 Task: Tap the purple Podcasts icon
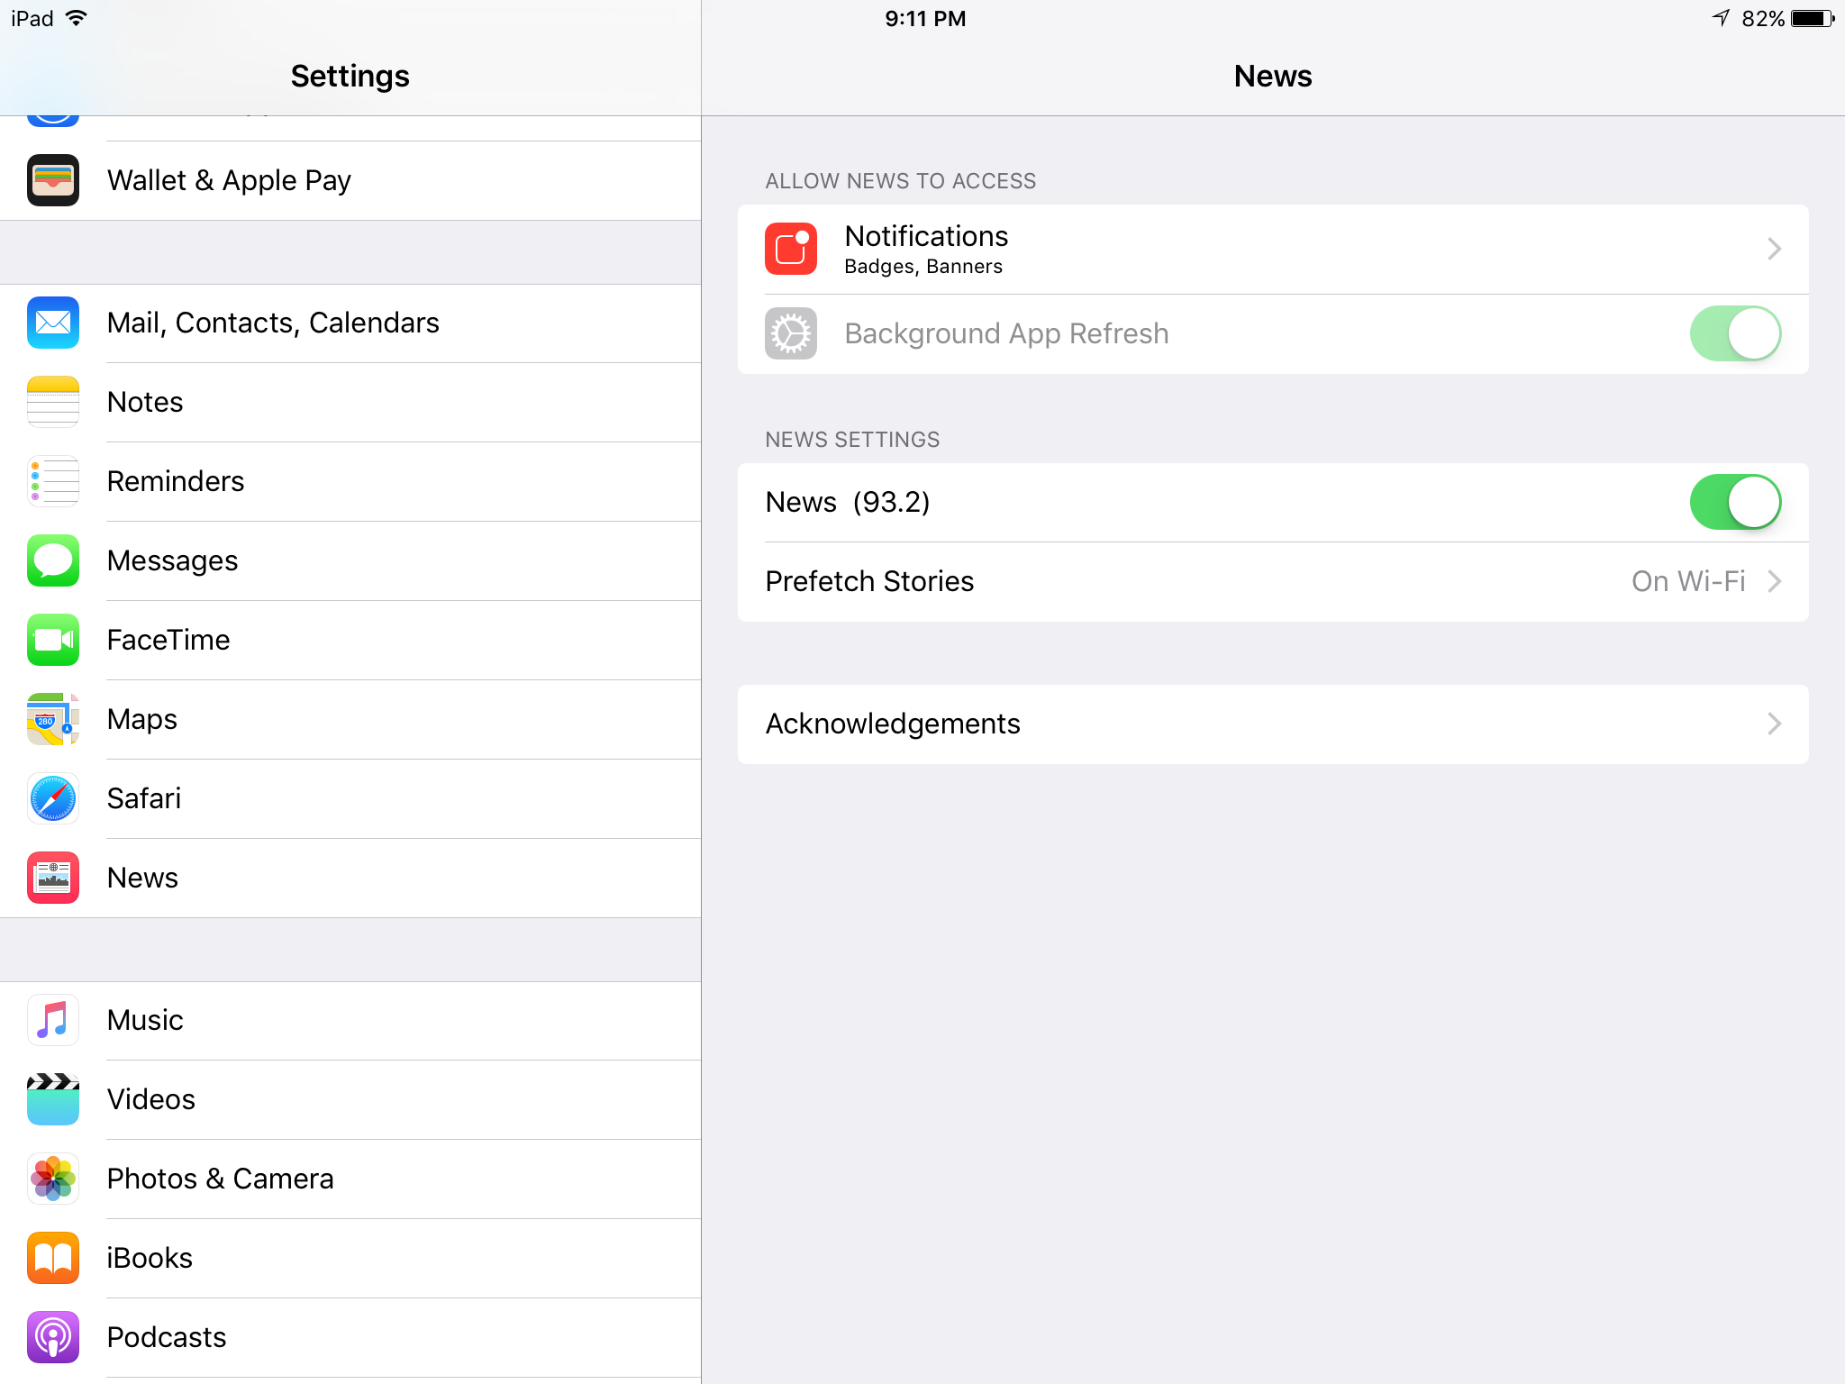click(x=53, y=1337)
